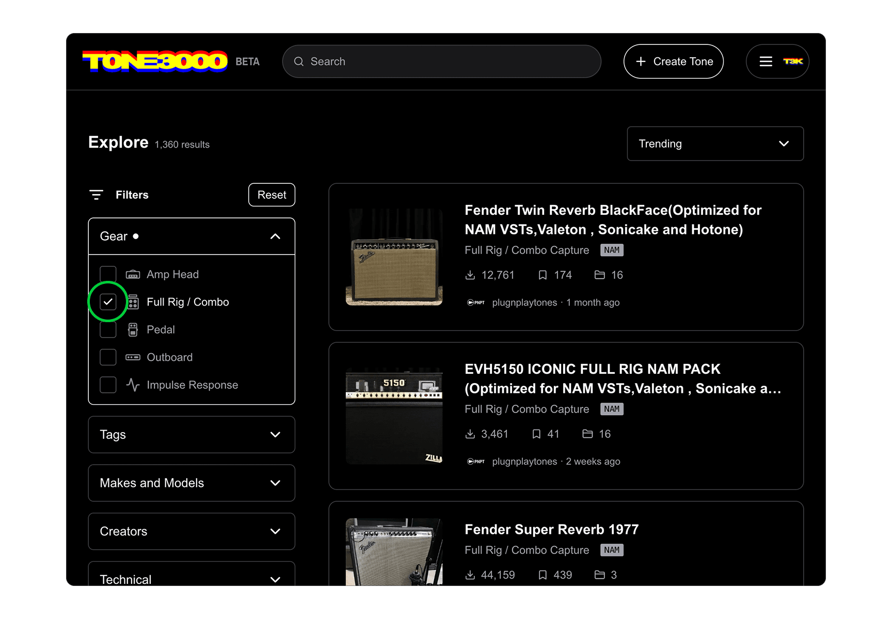This screenshot has height=619, width=892.
Task: Click the download icon on Fender Twin Reverb
Action: (x=470, y=275)
